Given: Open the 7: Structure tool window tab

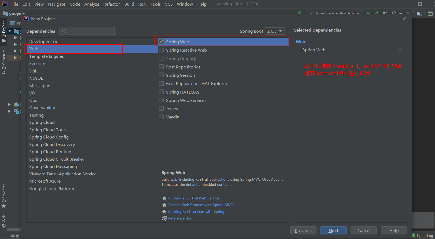Looking at the screenshot, I should [4, 62].
